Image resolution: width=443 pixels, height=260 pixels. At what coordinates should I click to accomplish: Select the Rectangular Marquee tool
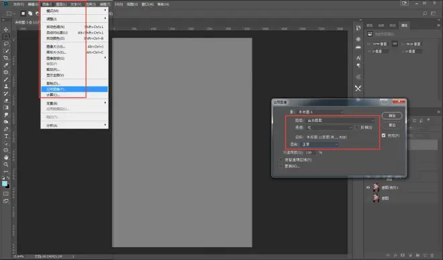5,37
